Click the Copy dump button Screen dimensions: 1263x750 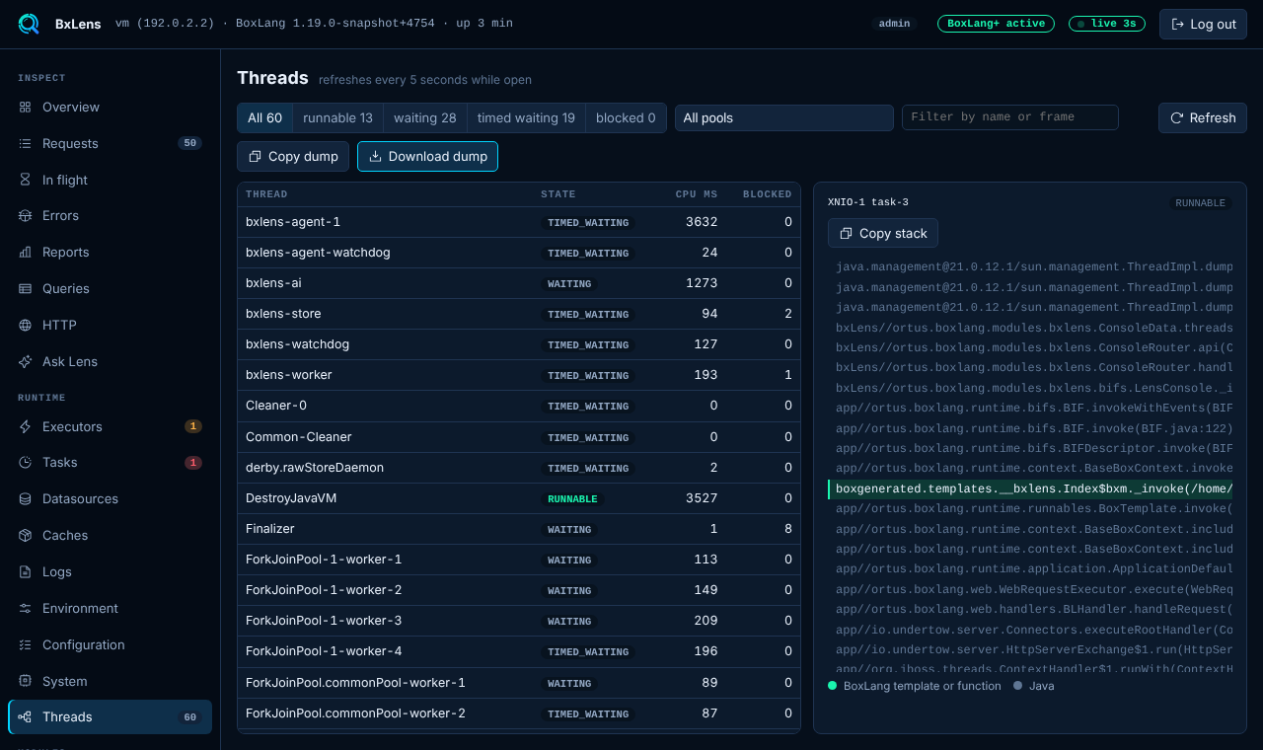coord(293,156)
